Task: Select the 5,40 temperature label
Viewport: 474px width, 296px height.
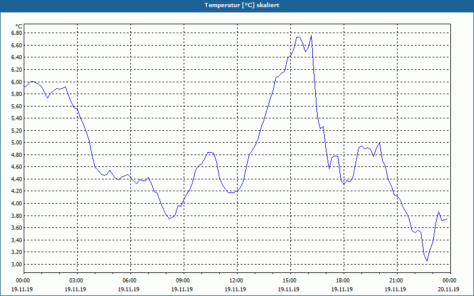Action: click(17, 118)
